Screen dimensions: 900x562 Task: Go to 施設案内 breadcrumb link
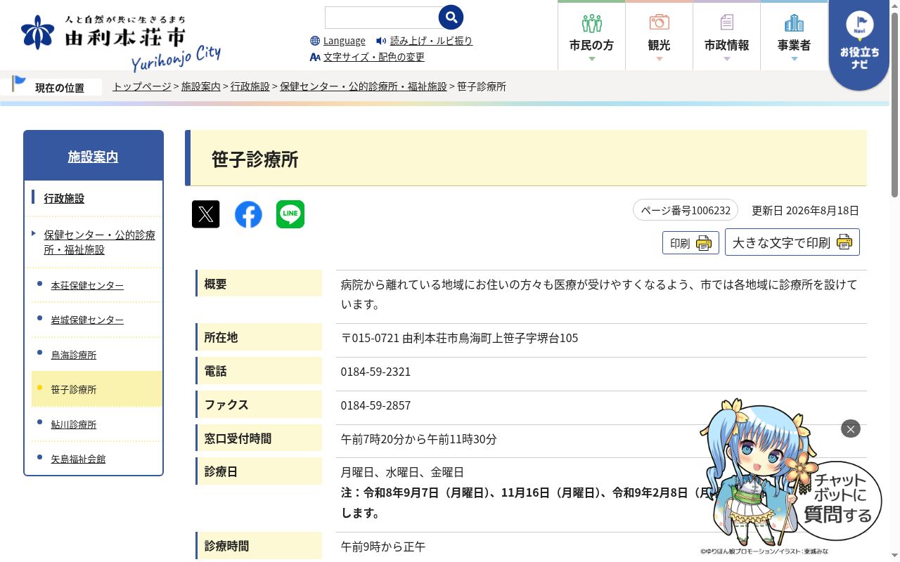click(200, 86)
